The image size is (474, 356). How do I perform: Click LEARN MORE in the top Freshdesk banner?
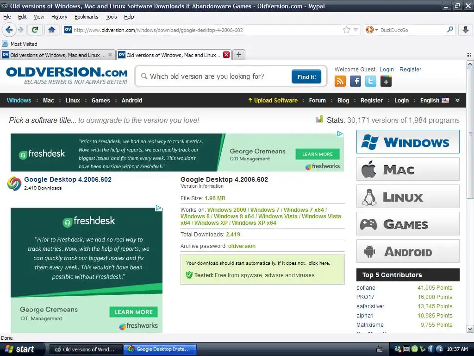coord(318,154)
